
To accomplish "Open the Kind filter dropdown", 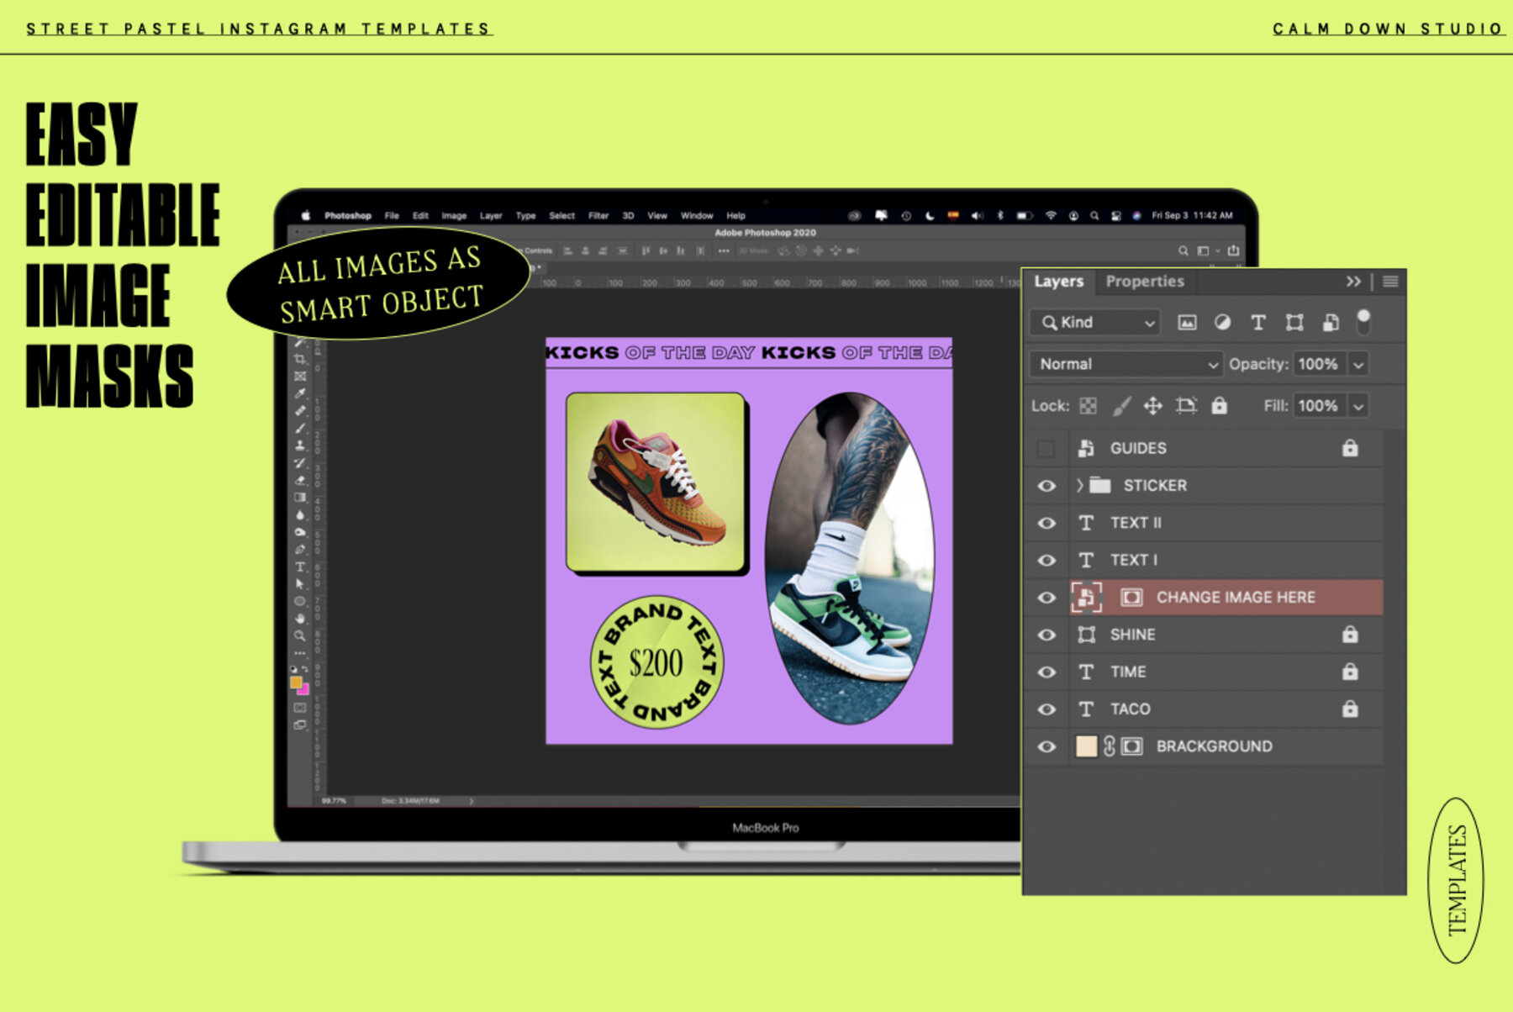I will tap(1095, 323).
